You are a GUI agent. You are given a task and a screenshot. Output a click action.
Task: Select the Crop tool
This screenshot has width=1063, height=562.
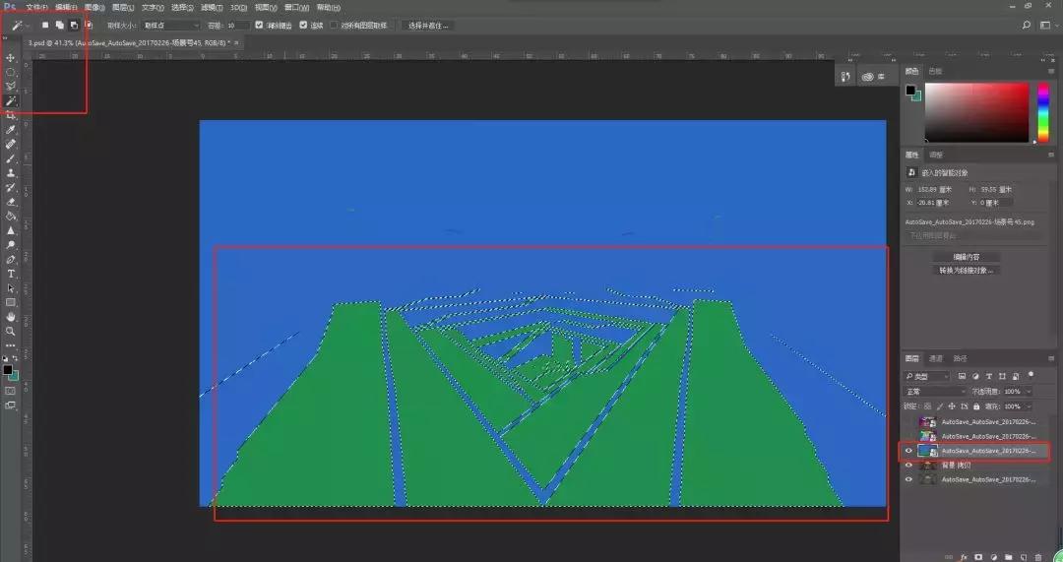coord(11,115)
